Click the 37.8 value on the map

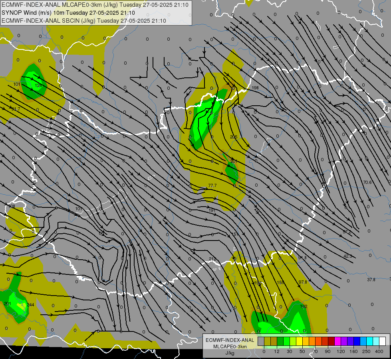point(371,280)
